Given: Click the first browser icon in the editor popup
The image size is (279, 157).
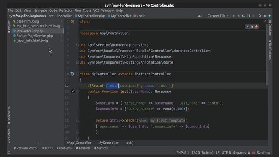Looking at the screenshot, I should coord(248,27).
